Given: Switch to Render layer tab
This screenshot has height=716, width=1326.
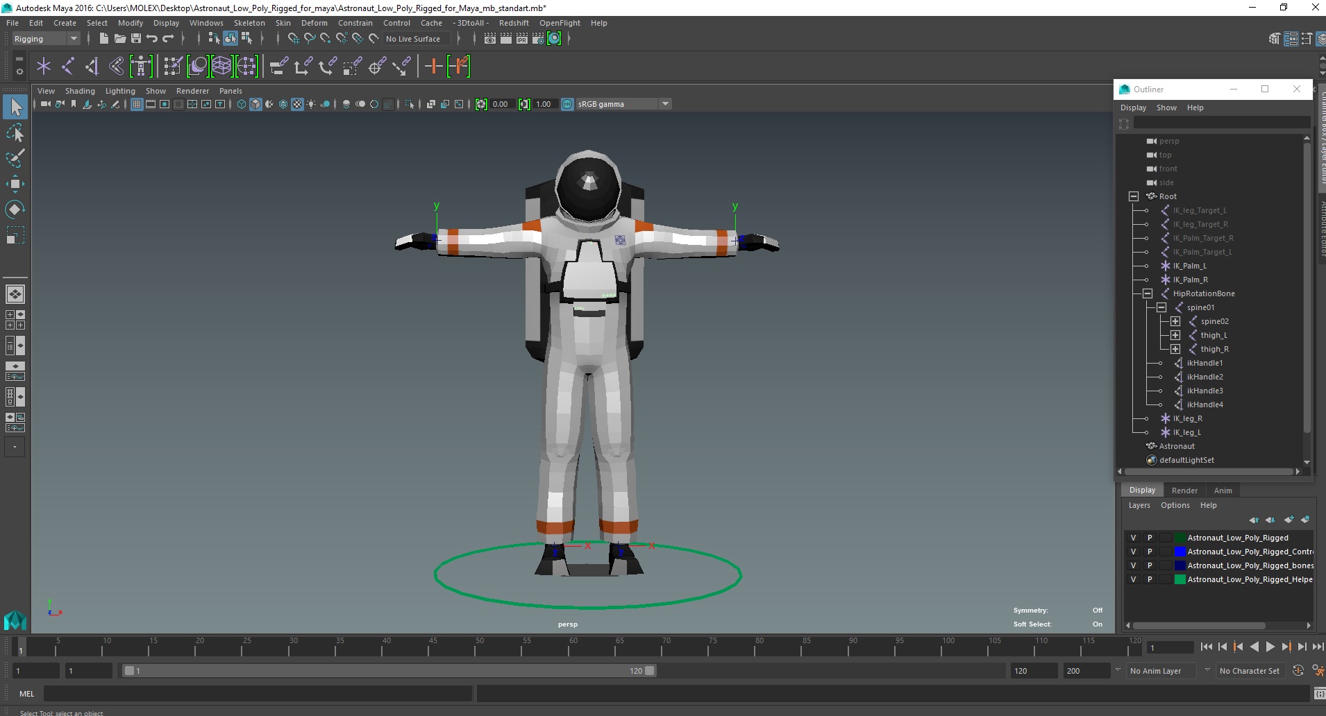Looking at the screenshot, I should click(1184, 491).
